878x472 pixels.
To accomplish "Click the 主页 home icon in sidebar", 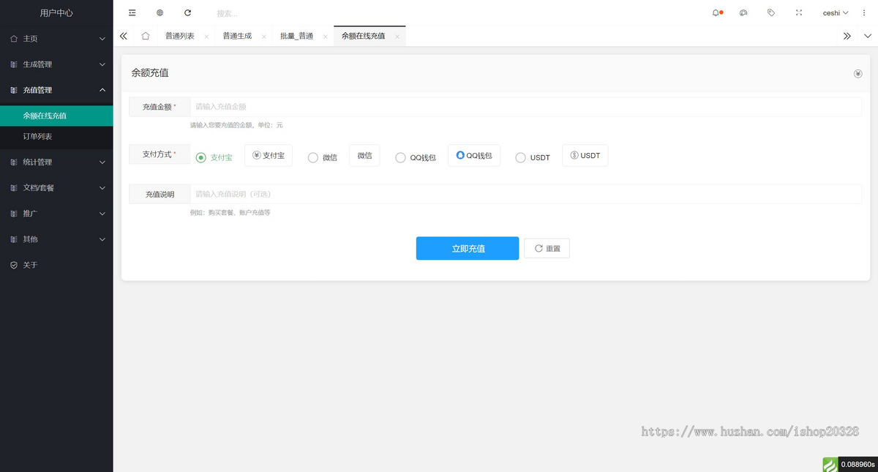I will tap(14, 39).
